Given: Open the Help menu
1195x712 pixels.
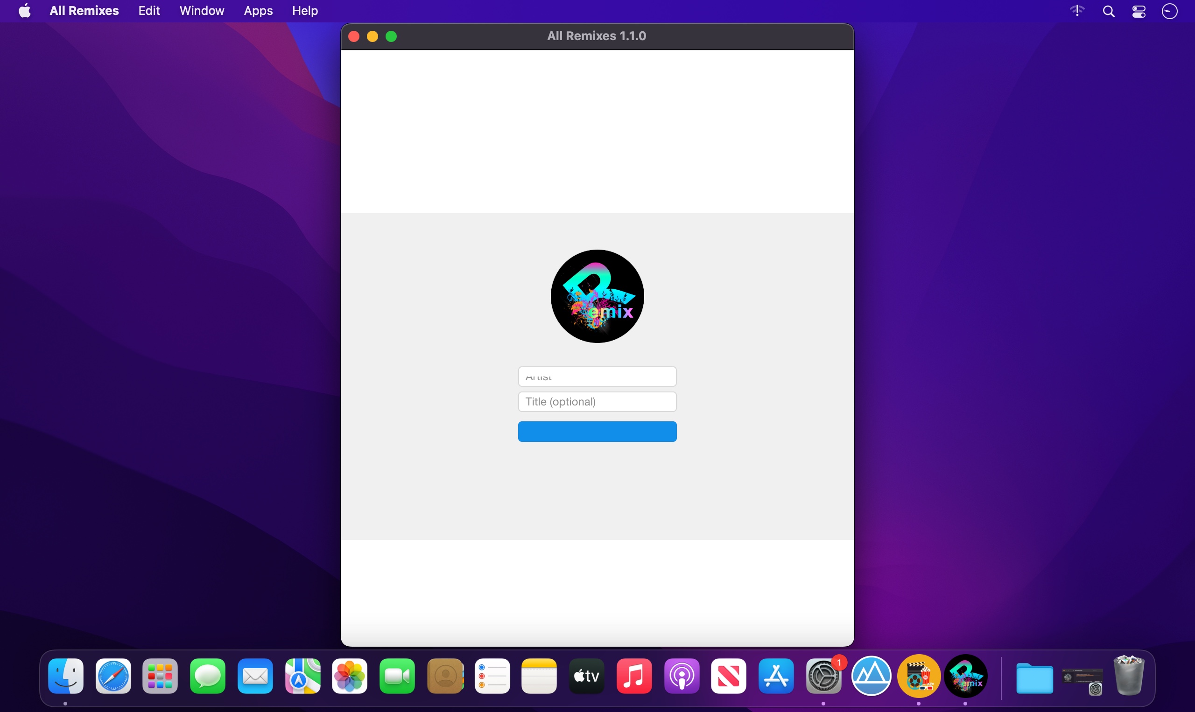Looking at the screenshot, I should [x=305, y=11].
